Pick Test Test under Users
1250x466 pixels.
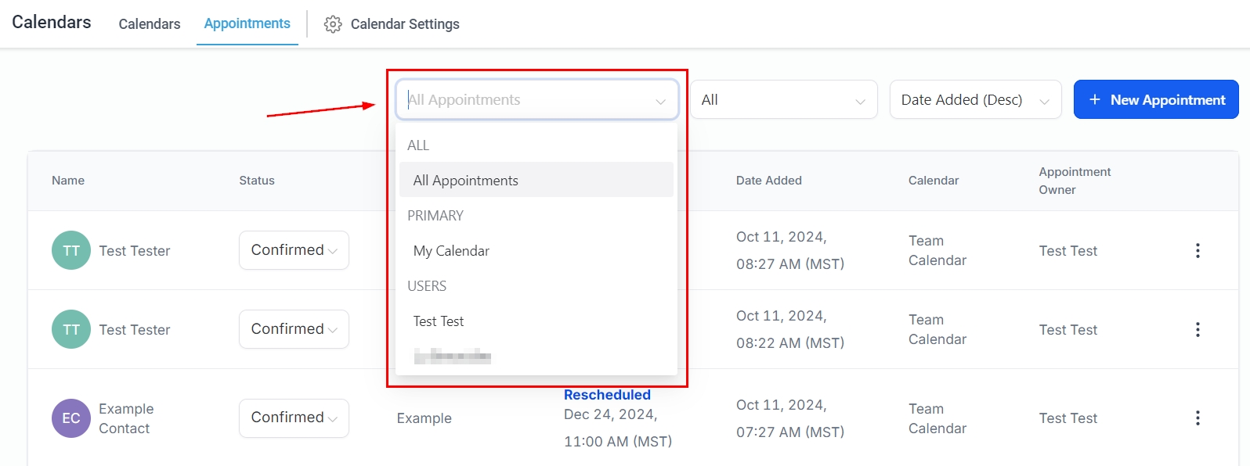[439, 321]
